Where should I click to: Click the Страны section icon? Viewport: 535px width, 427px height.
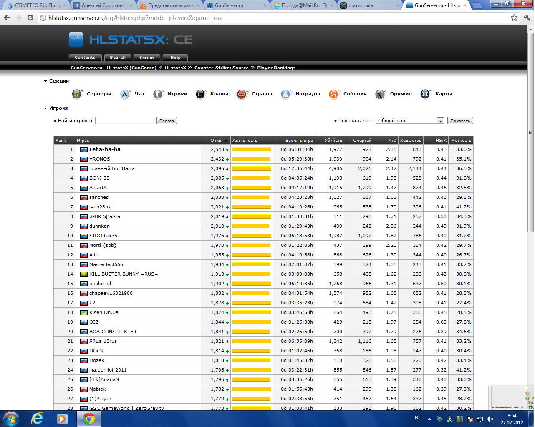[x=242, y=94]
